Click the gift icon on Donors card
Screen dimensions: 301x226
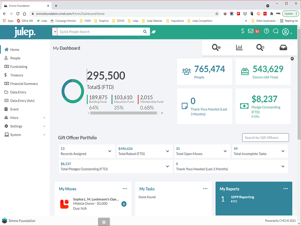coord(245,72)
